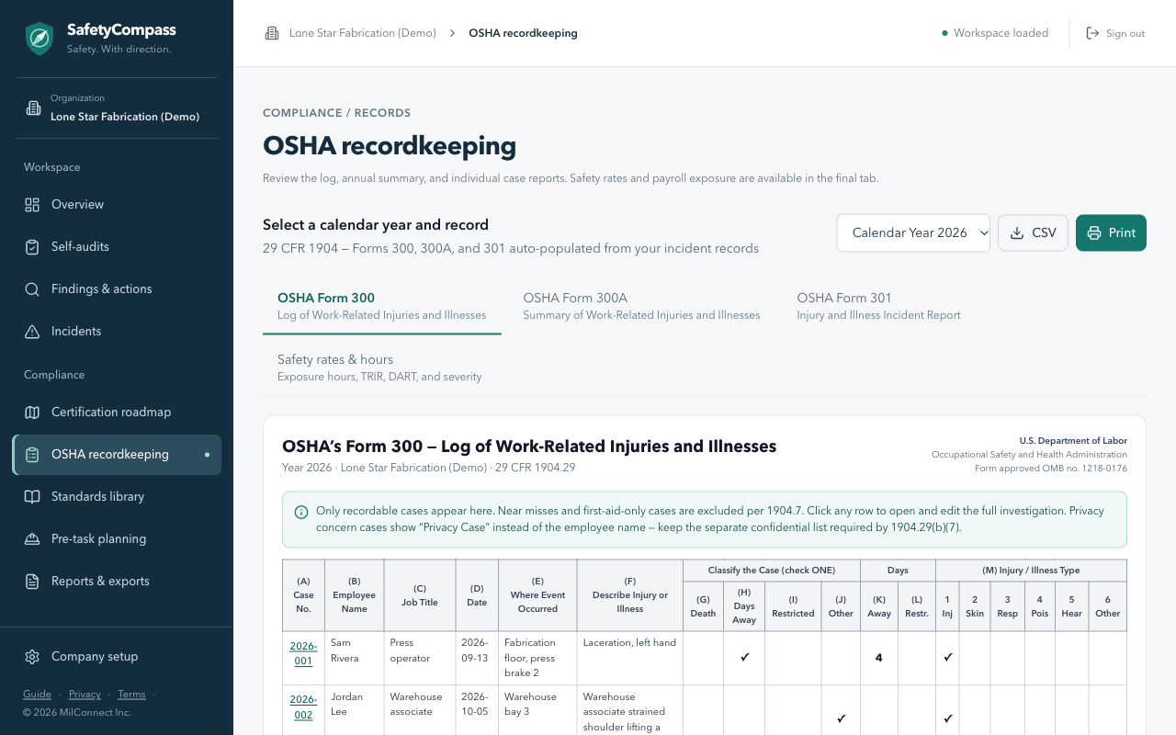Screen dimensions: 1176x735
Task: Click the Certification roadmap map icon
Action: [32, 413]
